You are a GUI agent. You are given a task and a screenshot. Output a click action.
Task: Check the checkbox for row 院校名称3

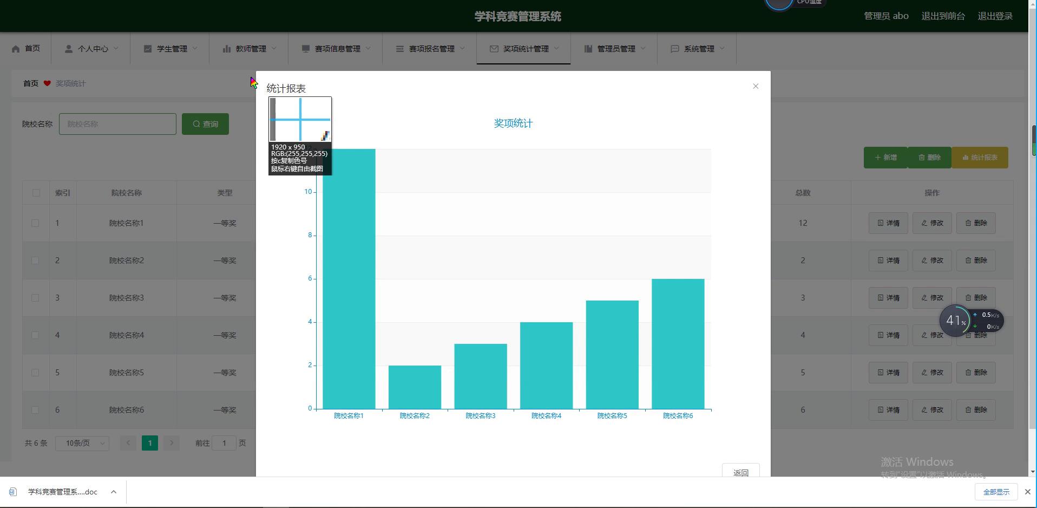[x=35, y=298]
